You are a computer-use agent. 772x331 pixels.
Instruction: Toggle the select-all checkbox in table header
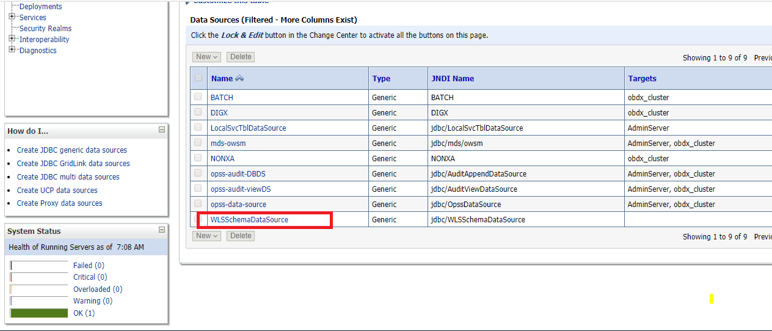[198, 78]
